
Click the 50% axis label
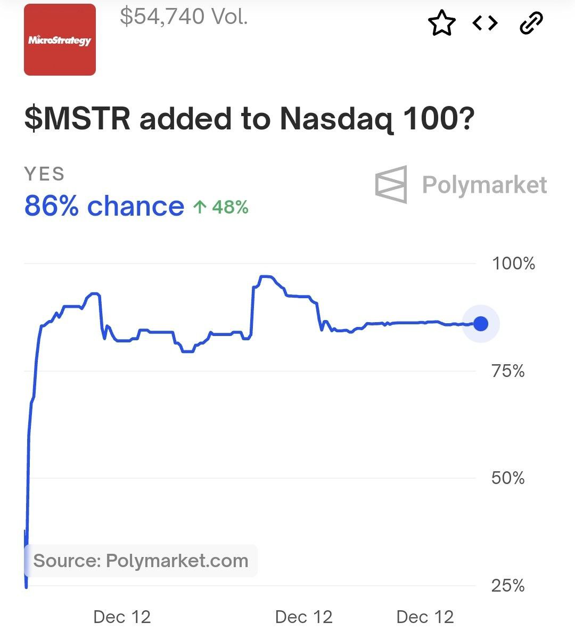508,478
